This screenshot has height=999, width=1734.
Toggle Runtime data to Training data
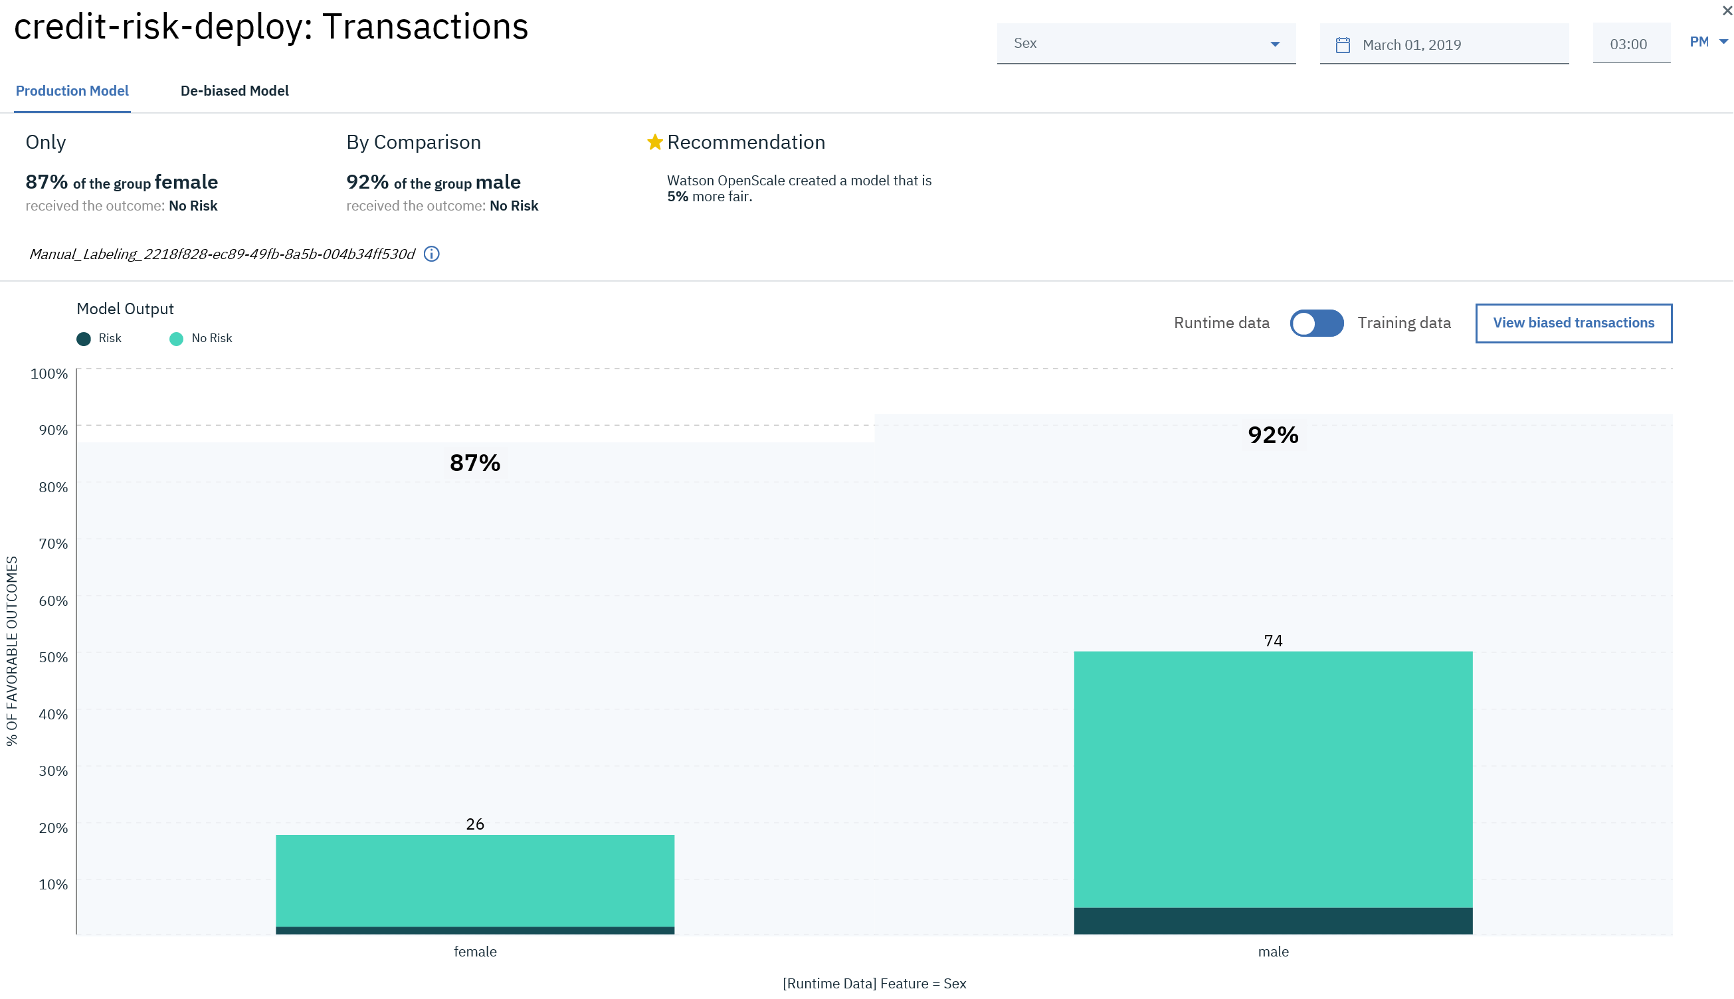click(1316, 323)
